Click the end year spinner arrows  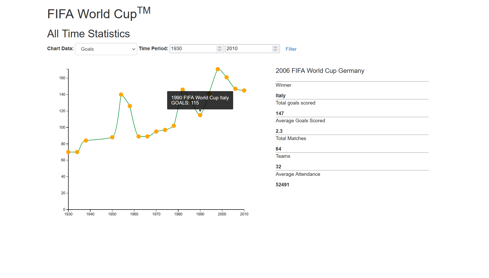coord(275,48)
